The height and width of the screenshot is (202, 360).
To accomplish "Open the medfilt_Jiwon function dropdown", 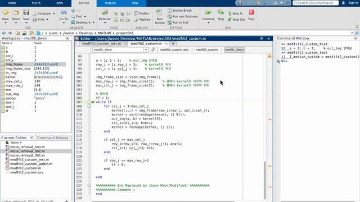I will tap(146, 50).
